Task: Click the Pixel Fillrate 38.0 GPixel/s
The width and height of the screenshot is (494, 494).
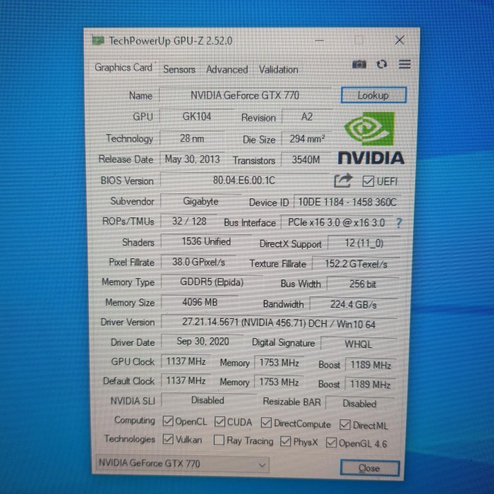Action: (198, 262)
